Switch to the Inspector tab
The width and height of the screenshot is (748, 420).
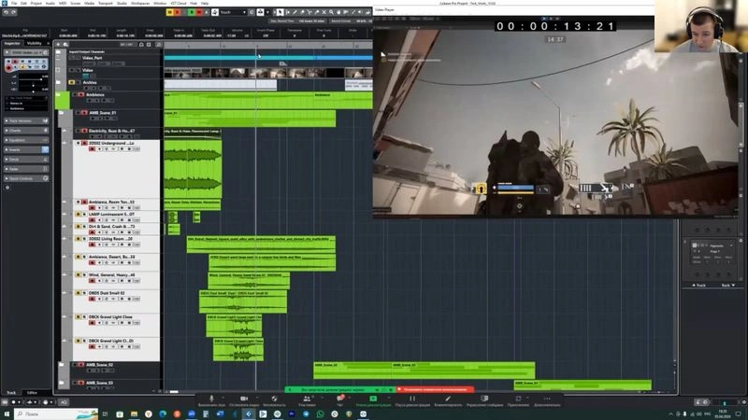[x=12, y=43]
